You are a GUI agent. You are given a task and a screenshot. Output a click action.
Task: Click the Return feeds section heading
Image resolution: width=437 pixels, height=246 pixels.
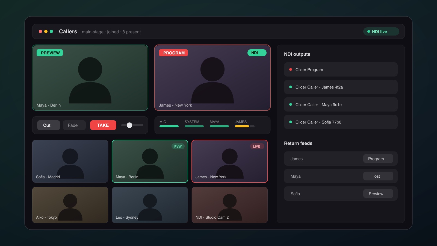pyautogui.click(x=298, y=143)
